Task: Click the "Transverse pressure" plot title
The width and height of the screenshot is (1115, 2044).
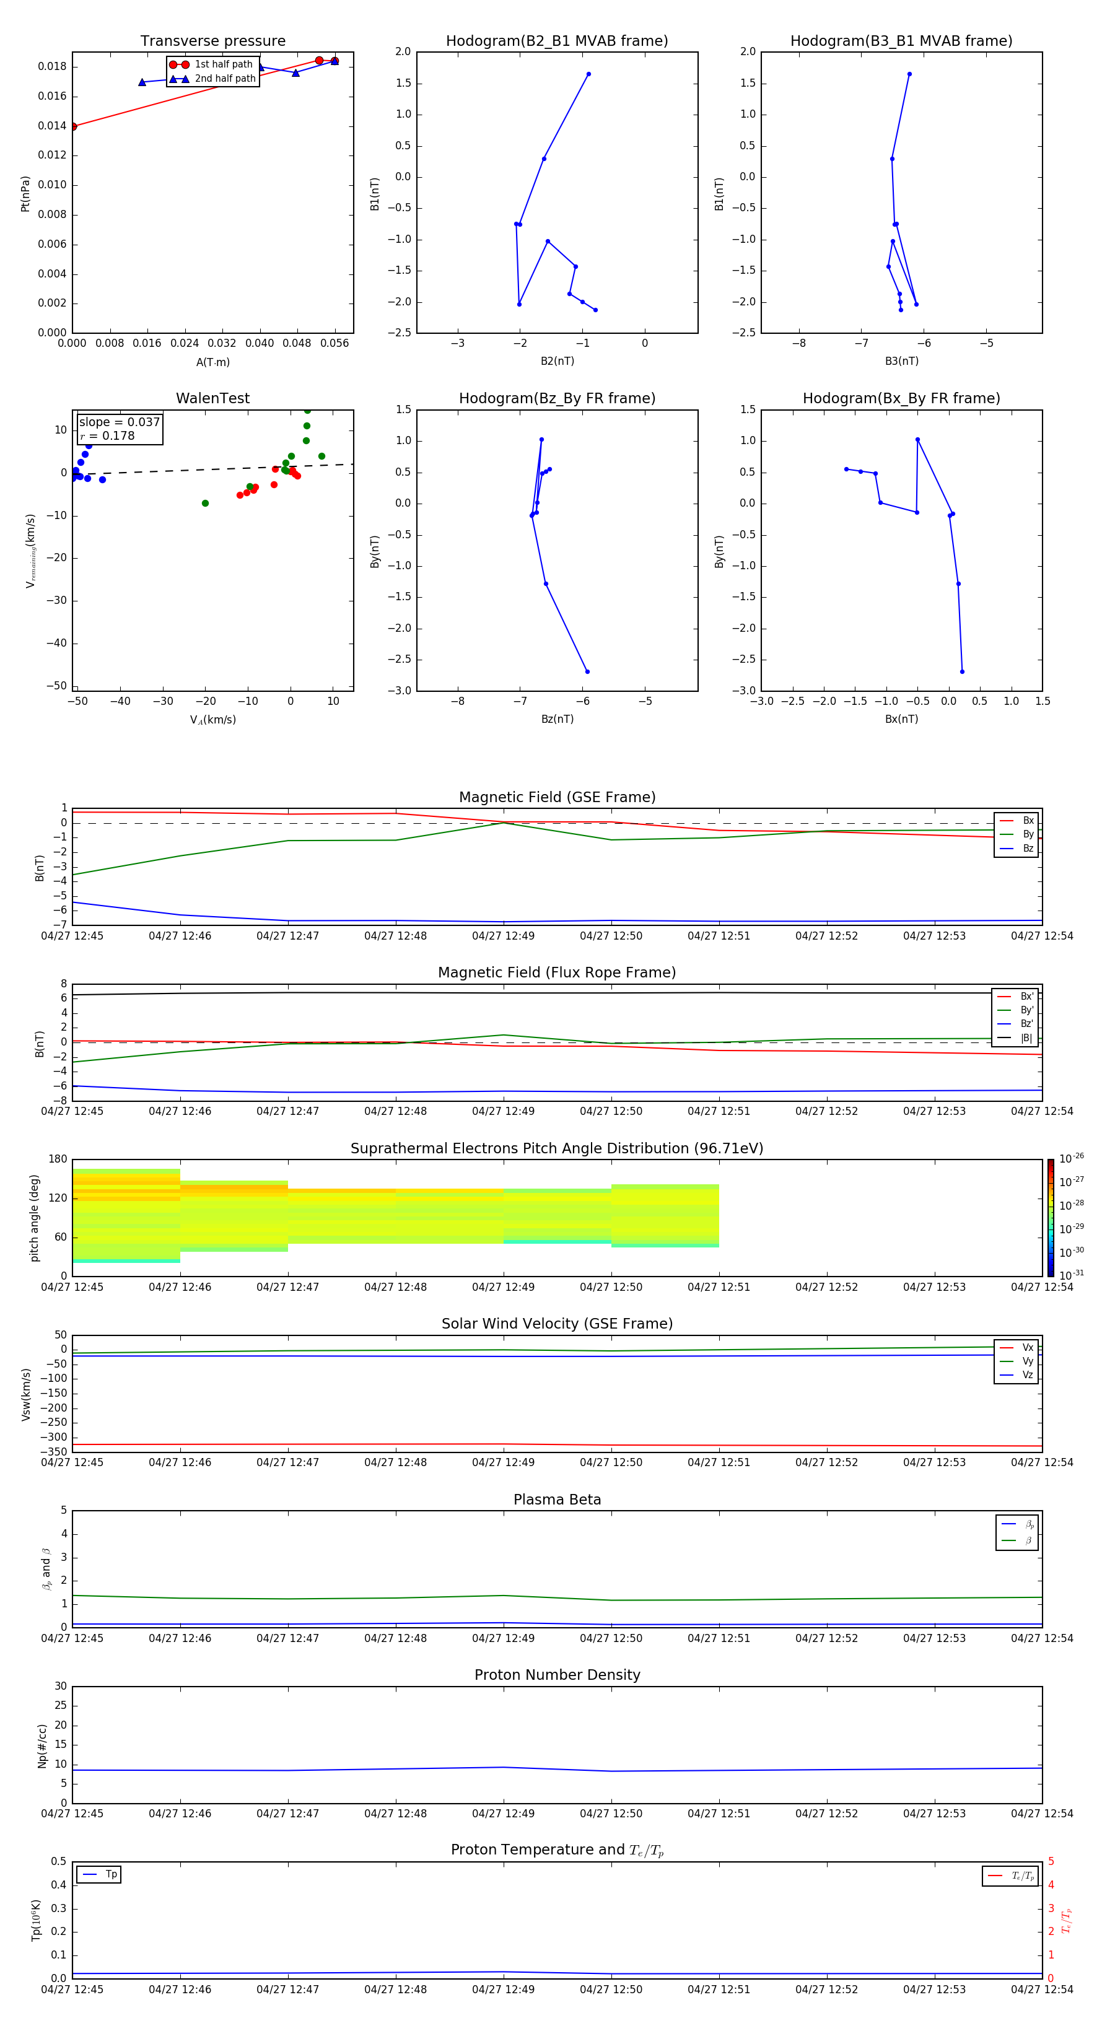Action: 212,41
